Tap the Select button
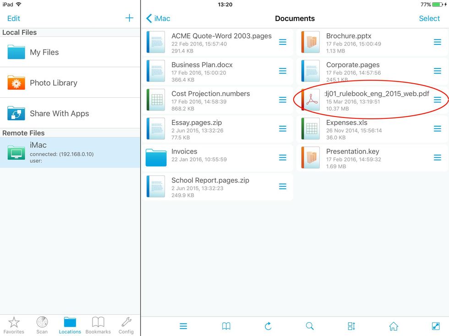 pyautogui.click(x=429, y=18)
